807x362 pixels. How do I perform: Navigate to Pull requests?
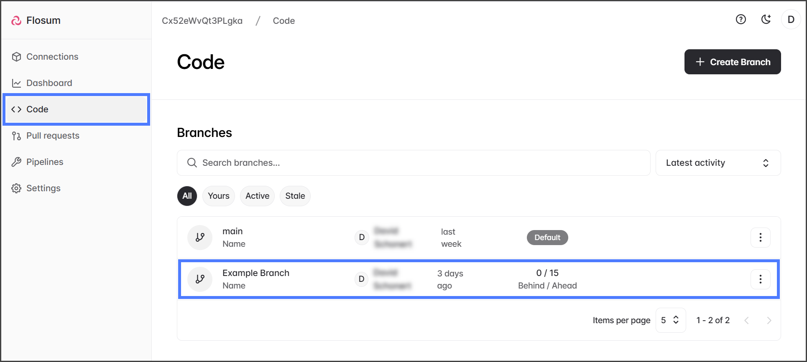click(x=53, y=136)
